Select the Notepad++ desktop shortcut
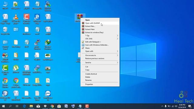 click(x=16, y=5)
